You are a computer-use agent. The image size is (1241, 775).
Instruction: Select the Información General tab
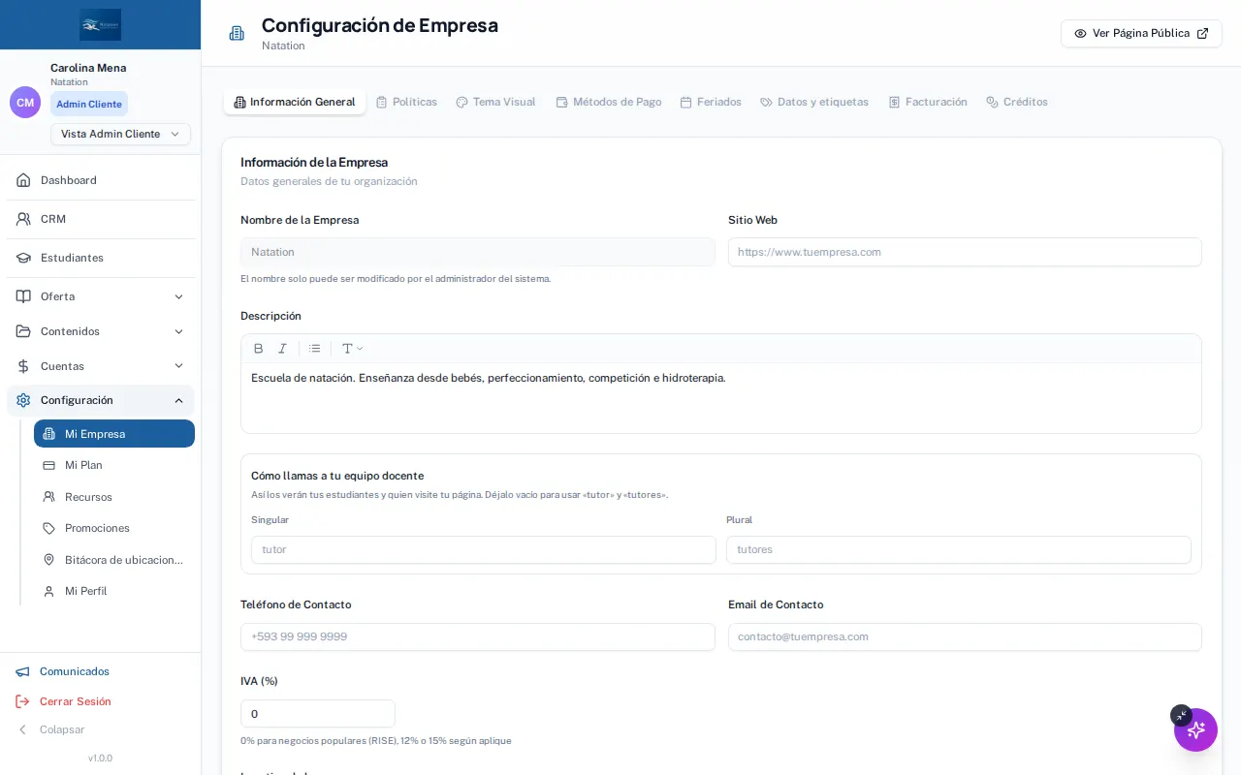295,102
